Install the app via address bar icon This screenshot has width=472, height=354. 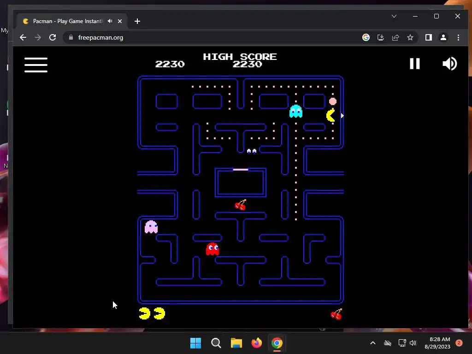[x=380, y=37]
